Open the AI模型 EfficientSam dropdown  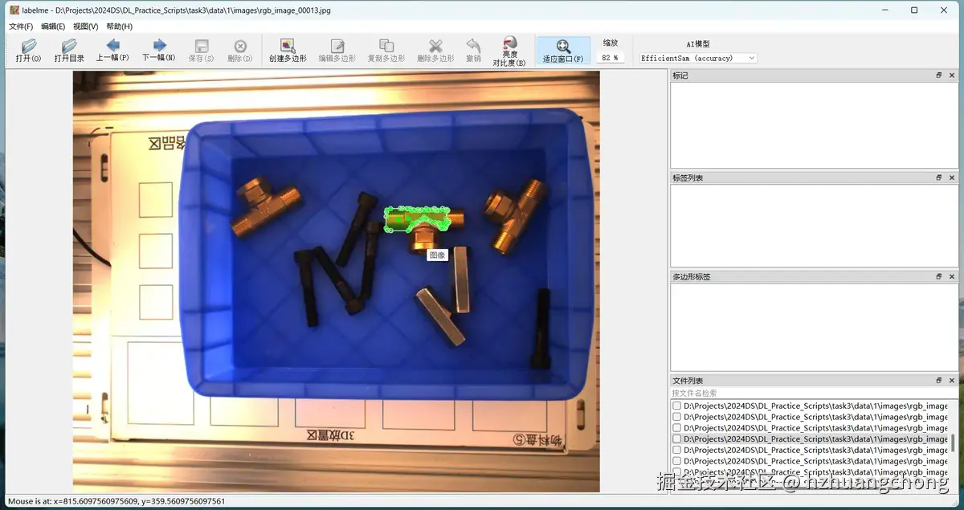click(x=697, y=58)
